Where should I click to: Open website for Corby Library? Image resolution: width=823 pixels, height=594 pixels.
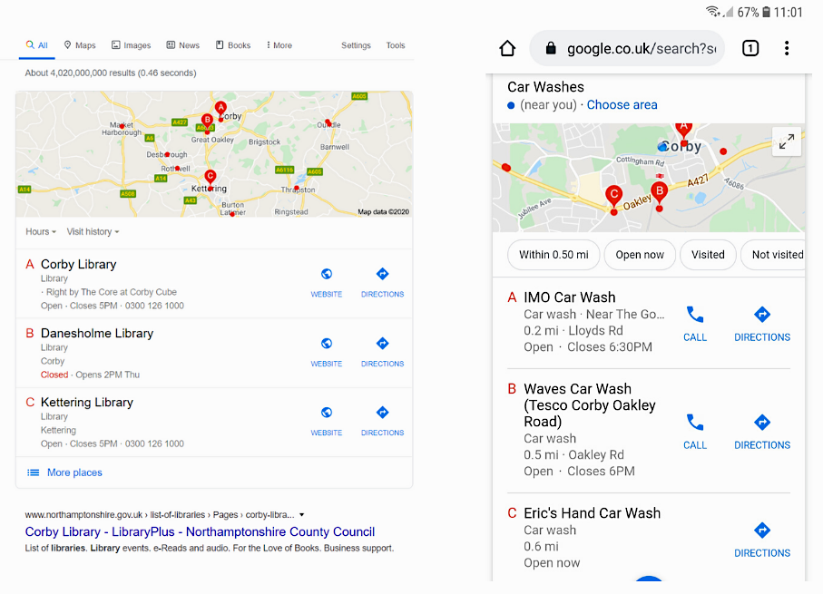click(327, 280)
